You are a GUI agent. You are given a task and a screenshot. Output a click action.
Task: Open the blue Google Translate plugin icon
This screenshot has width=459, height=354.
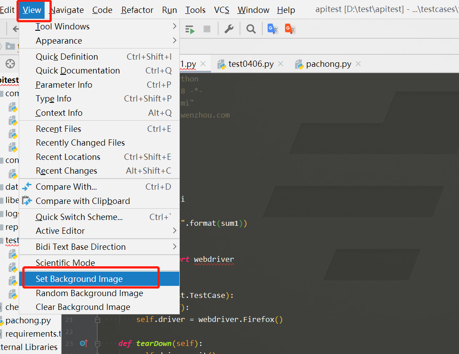(x=273, y=28)
